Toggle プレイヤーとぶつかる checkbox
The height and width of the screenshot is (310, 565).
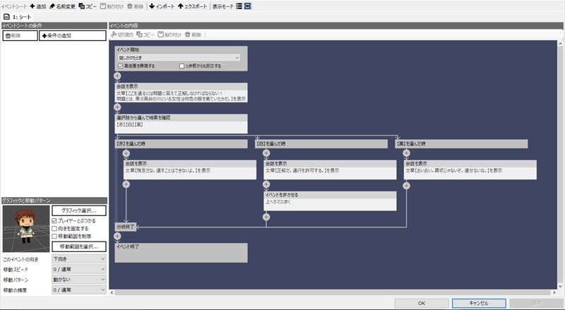coord(56,220)
